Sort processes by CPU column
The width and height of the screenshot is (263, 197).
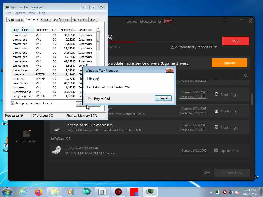click(x=55, y=30)
